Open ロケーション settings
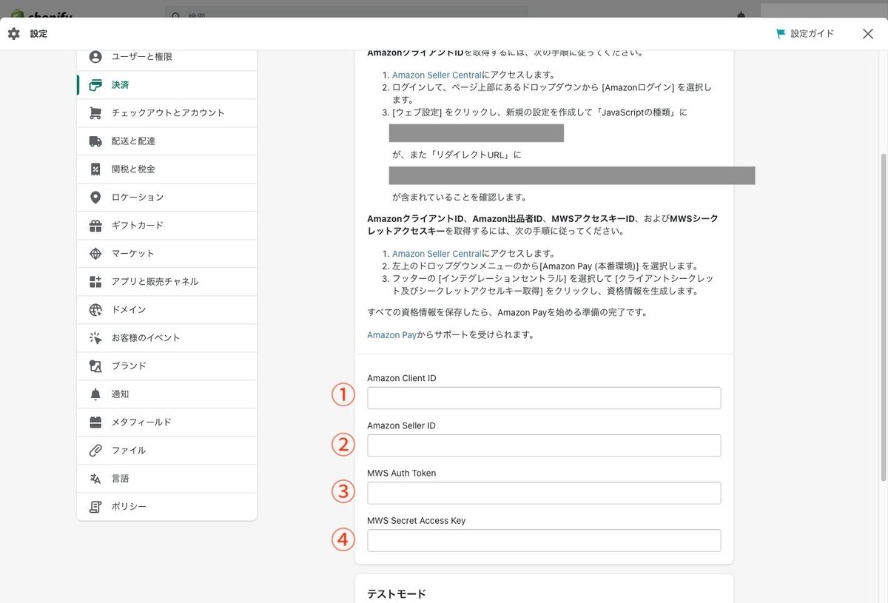This screenshot has width=888, height=603. [166, 198]
